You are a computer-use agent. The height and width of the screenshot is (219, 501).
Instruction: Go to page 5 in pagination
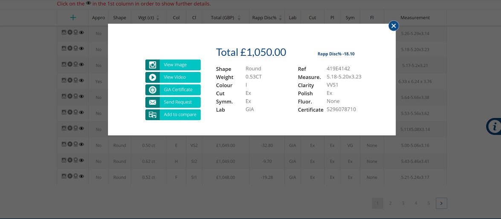click(429, 203)
